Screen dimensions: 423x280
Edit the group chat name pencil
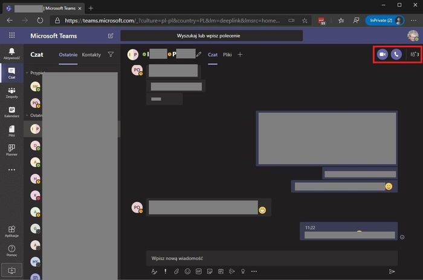tap(199, 54)
